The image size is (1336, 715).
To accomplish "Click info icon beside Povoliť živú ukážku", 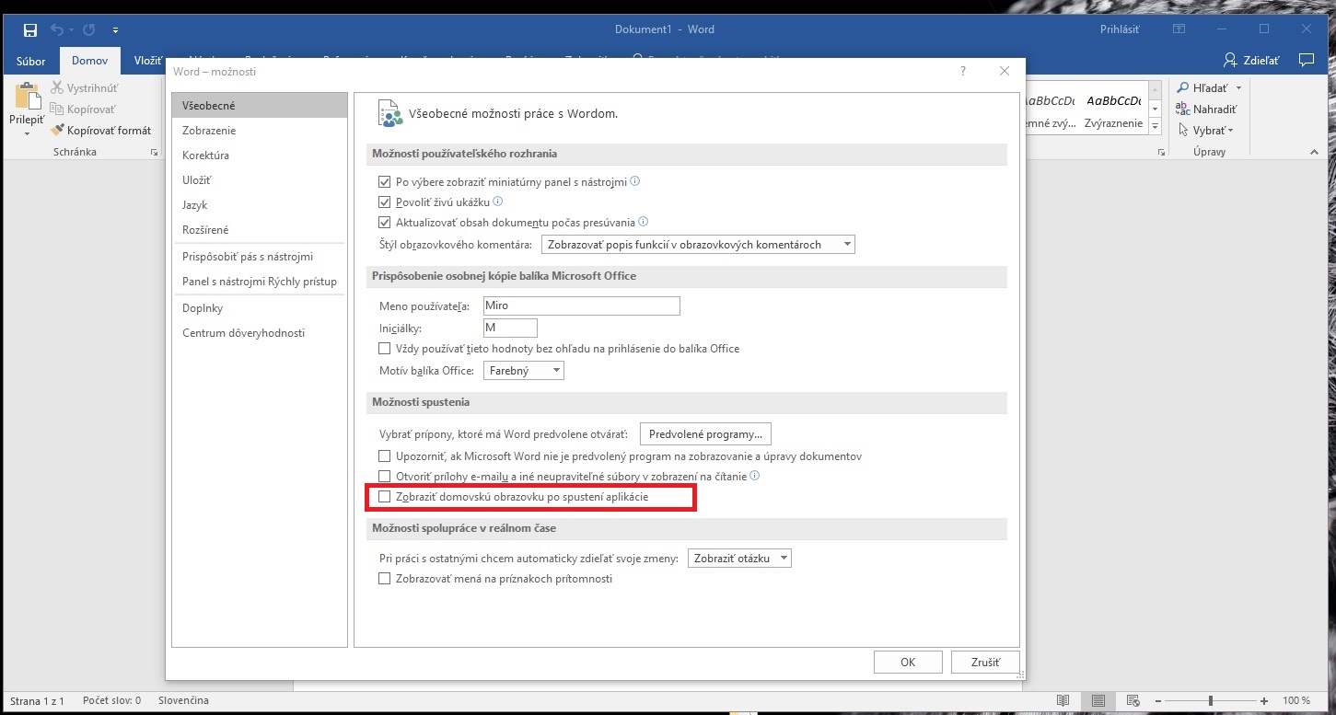I will (x=498, y=202).
